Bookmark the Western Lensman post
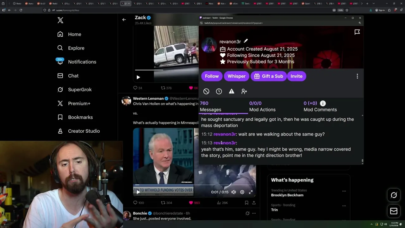The width and height of the screenshot is (405, 228). click(246, 203)
